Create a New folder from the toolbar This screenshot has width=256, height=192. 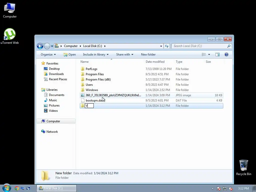point(148,54)
